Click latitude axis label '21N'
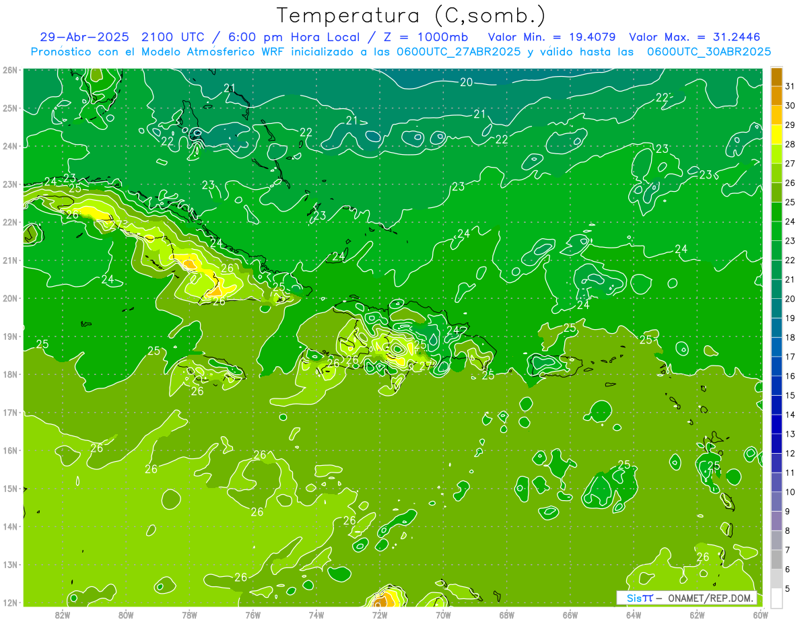Screen dimensions: 808x624 coord(10,260)
